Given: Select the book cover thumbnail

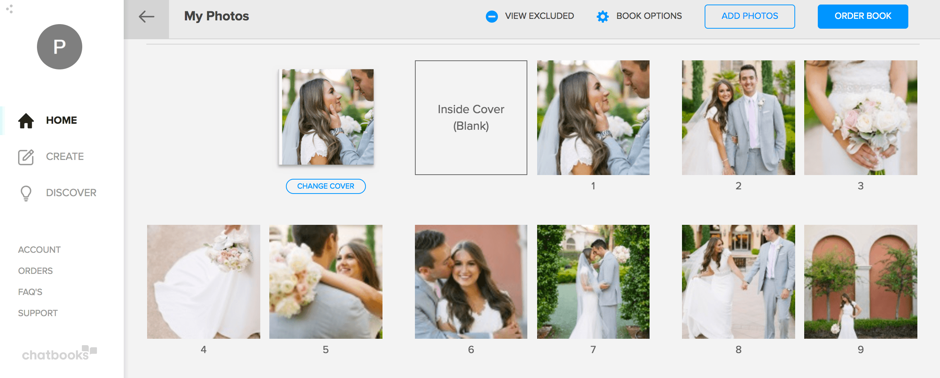Looking at the screenshot, I should click(x=326, y=117).
